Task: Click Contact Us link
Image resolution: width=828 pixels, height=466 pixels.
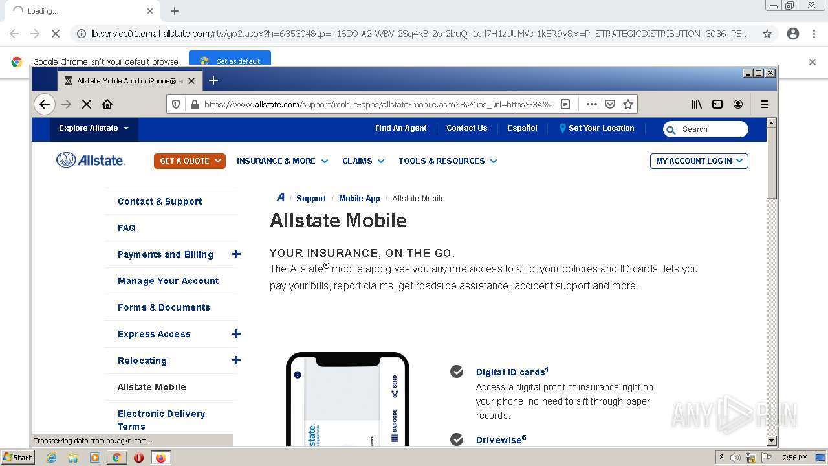Action: [x=466, y=128]
